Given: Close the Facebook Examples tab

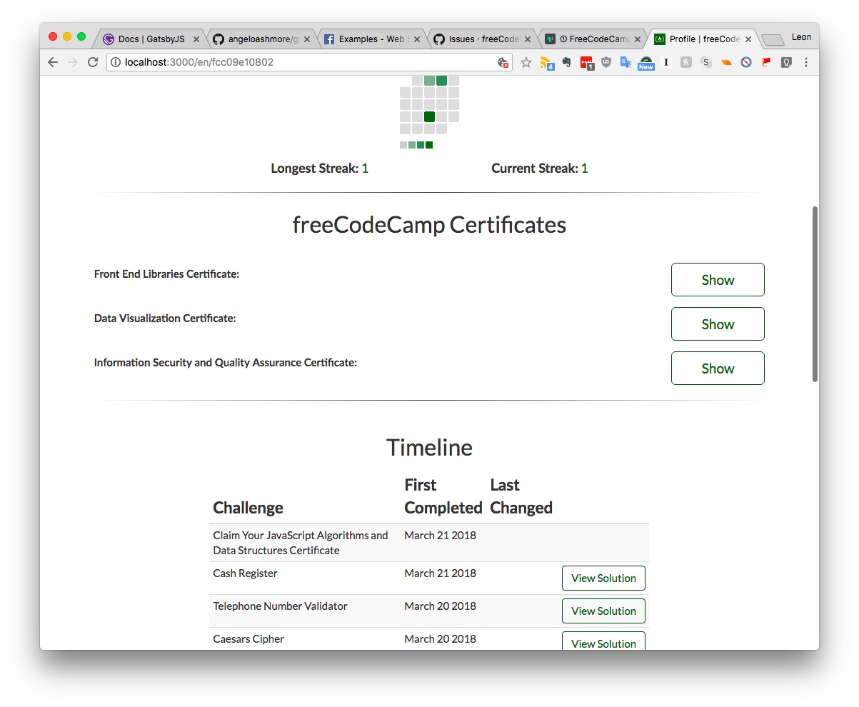Looking at the screenshot, I should pyautogui.click(x=417, y=39).
